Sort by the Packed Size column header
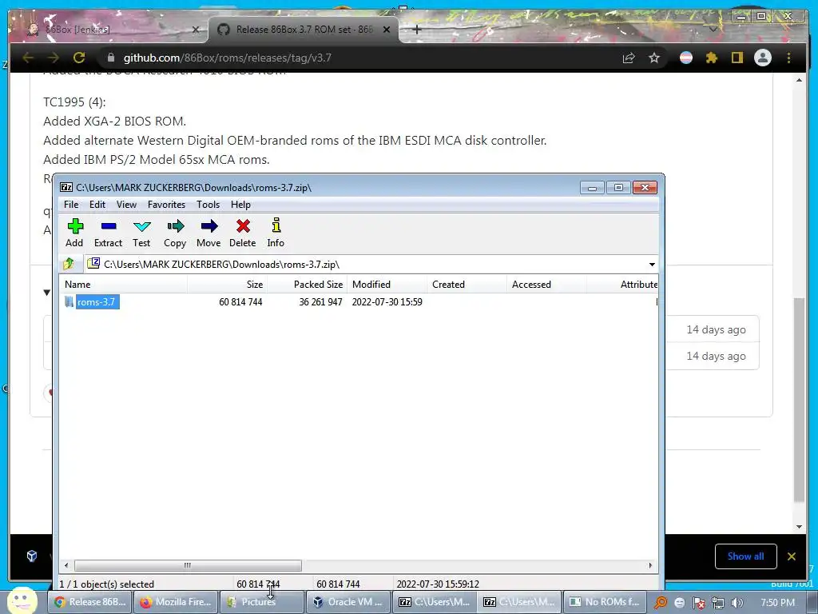818x614 pixels. [x=308, y=285]
